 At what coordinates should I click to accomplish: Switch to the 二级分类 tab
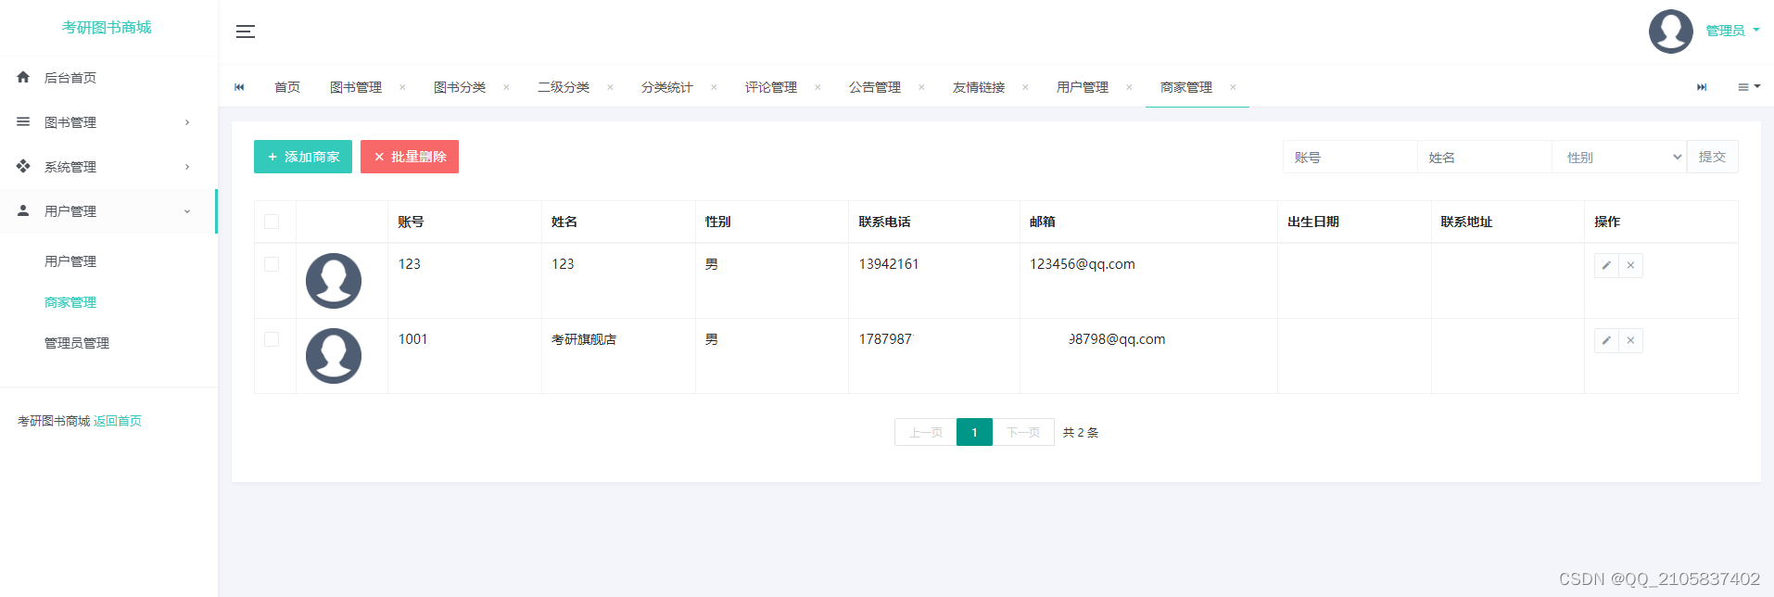tap(564, 87)
